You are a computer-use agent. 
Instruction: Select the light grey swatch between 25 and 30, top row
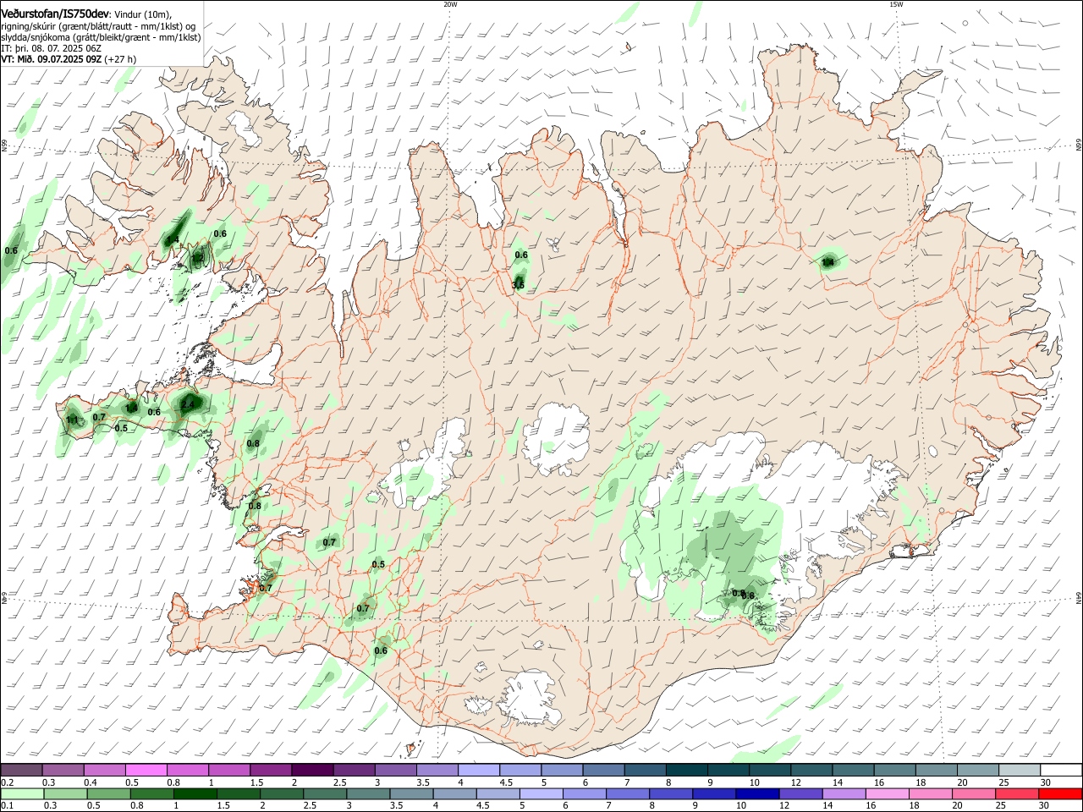tap(1020, 770)
